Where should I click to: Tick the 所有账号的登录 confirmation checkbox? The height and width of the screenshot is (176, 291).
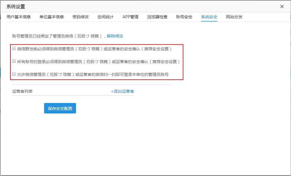[14, 61]
